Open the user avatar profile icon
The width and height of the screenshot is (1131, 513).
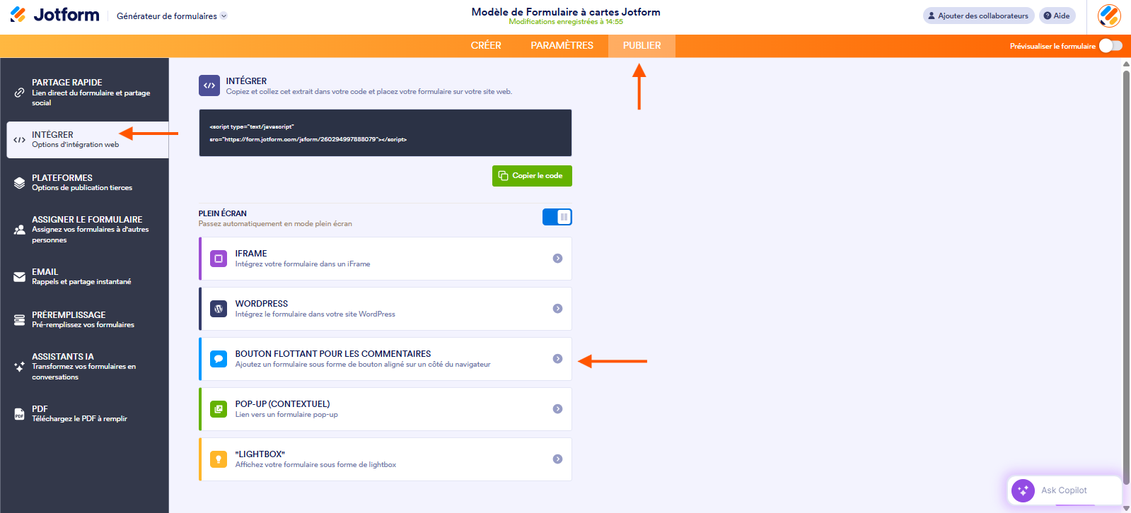tap(1108, 16)
